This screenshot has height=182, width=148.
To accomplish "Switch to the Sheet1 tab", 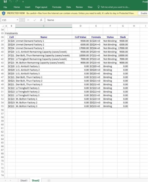I will (x=24, y=180).
